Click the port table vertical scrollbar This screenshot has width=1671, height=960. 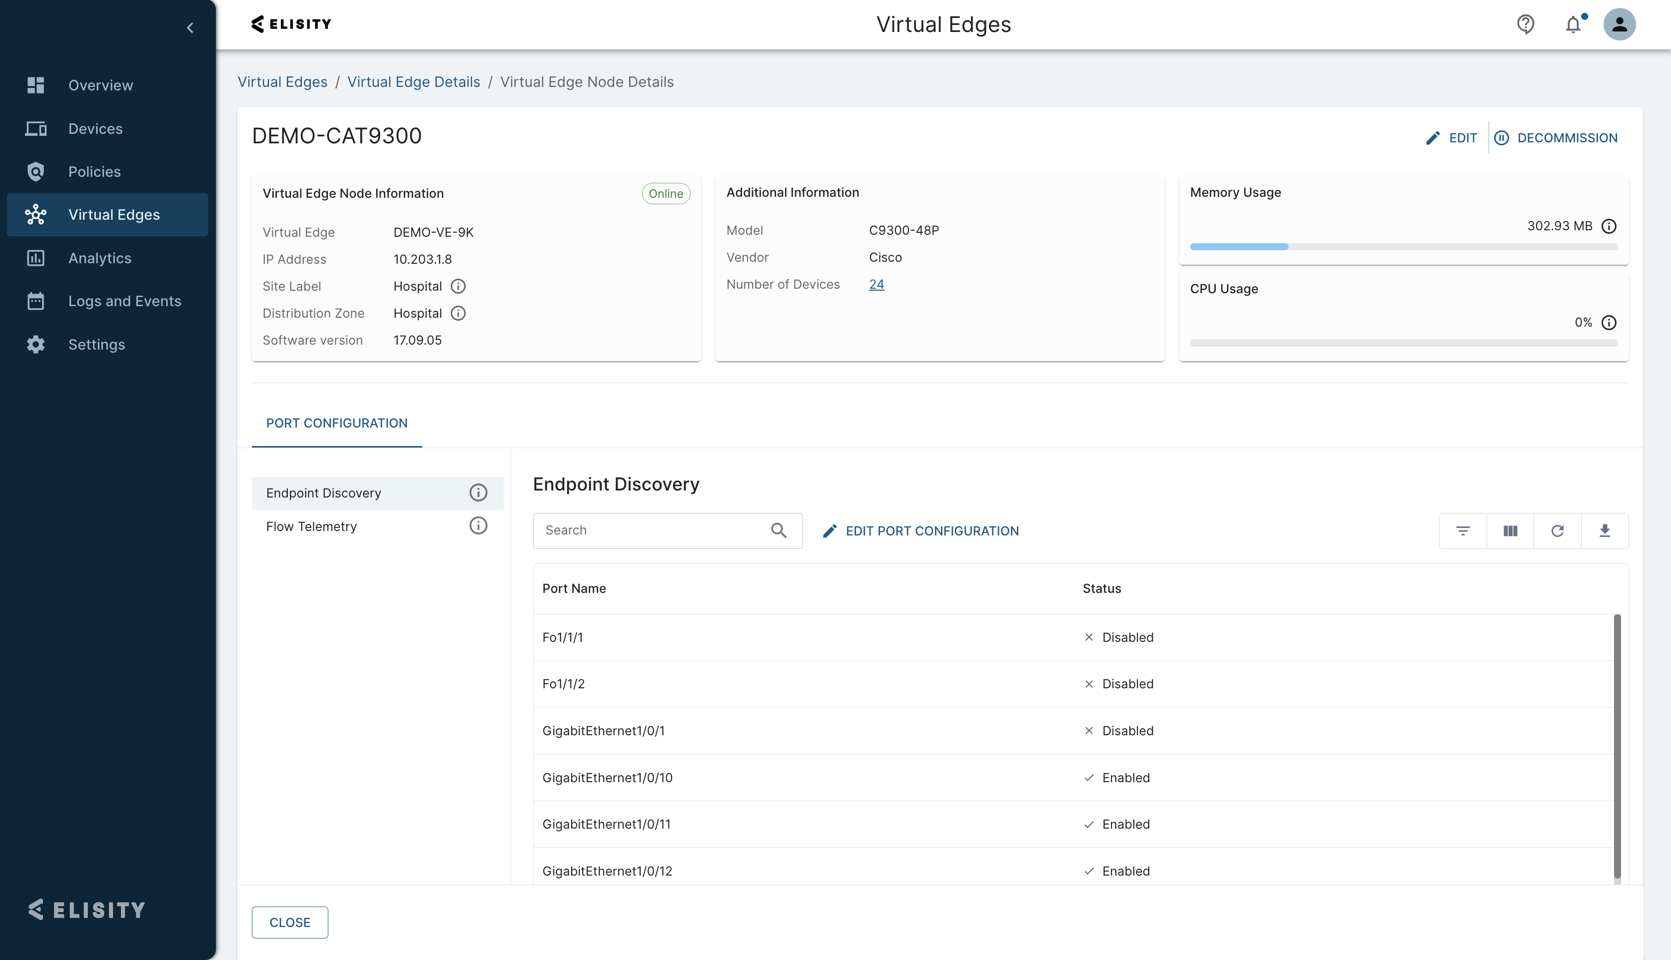click(1617, 745)
